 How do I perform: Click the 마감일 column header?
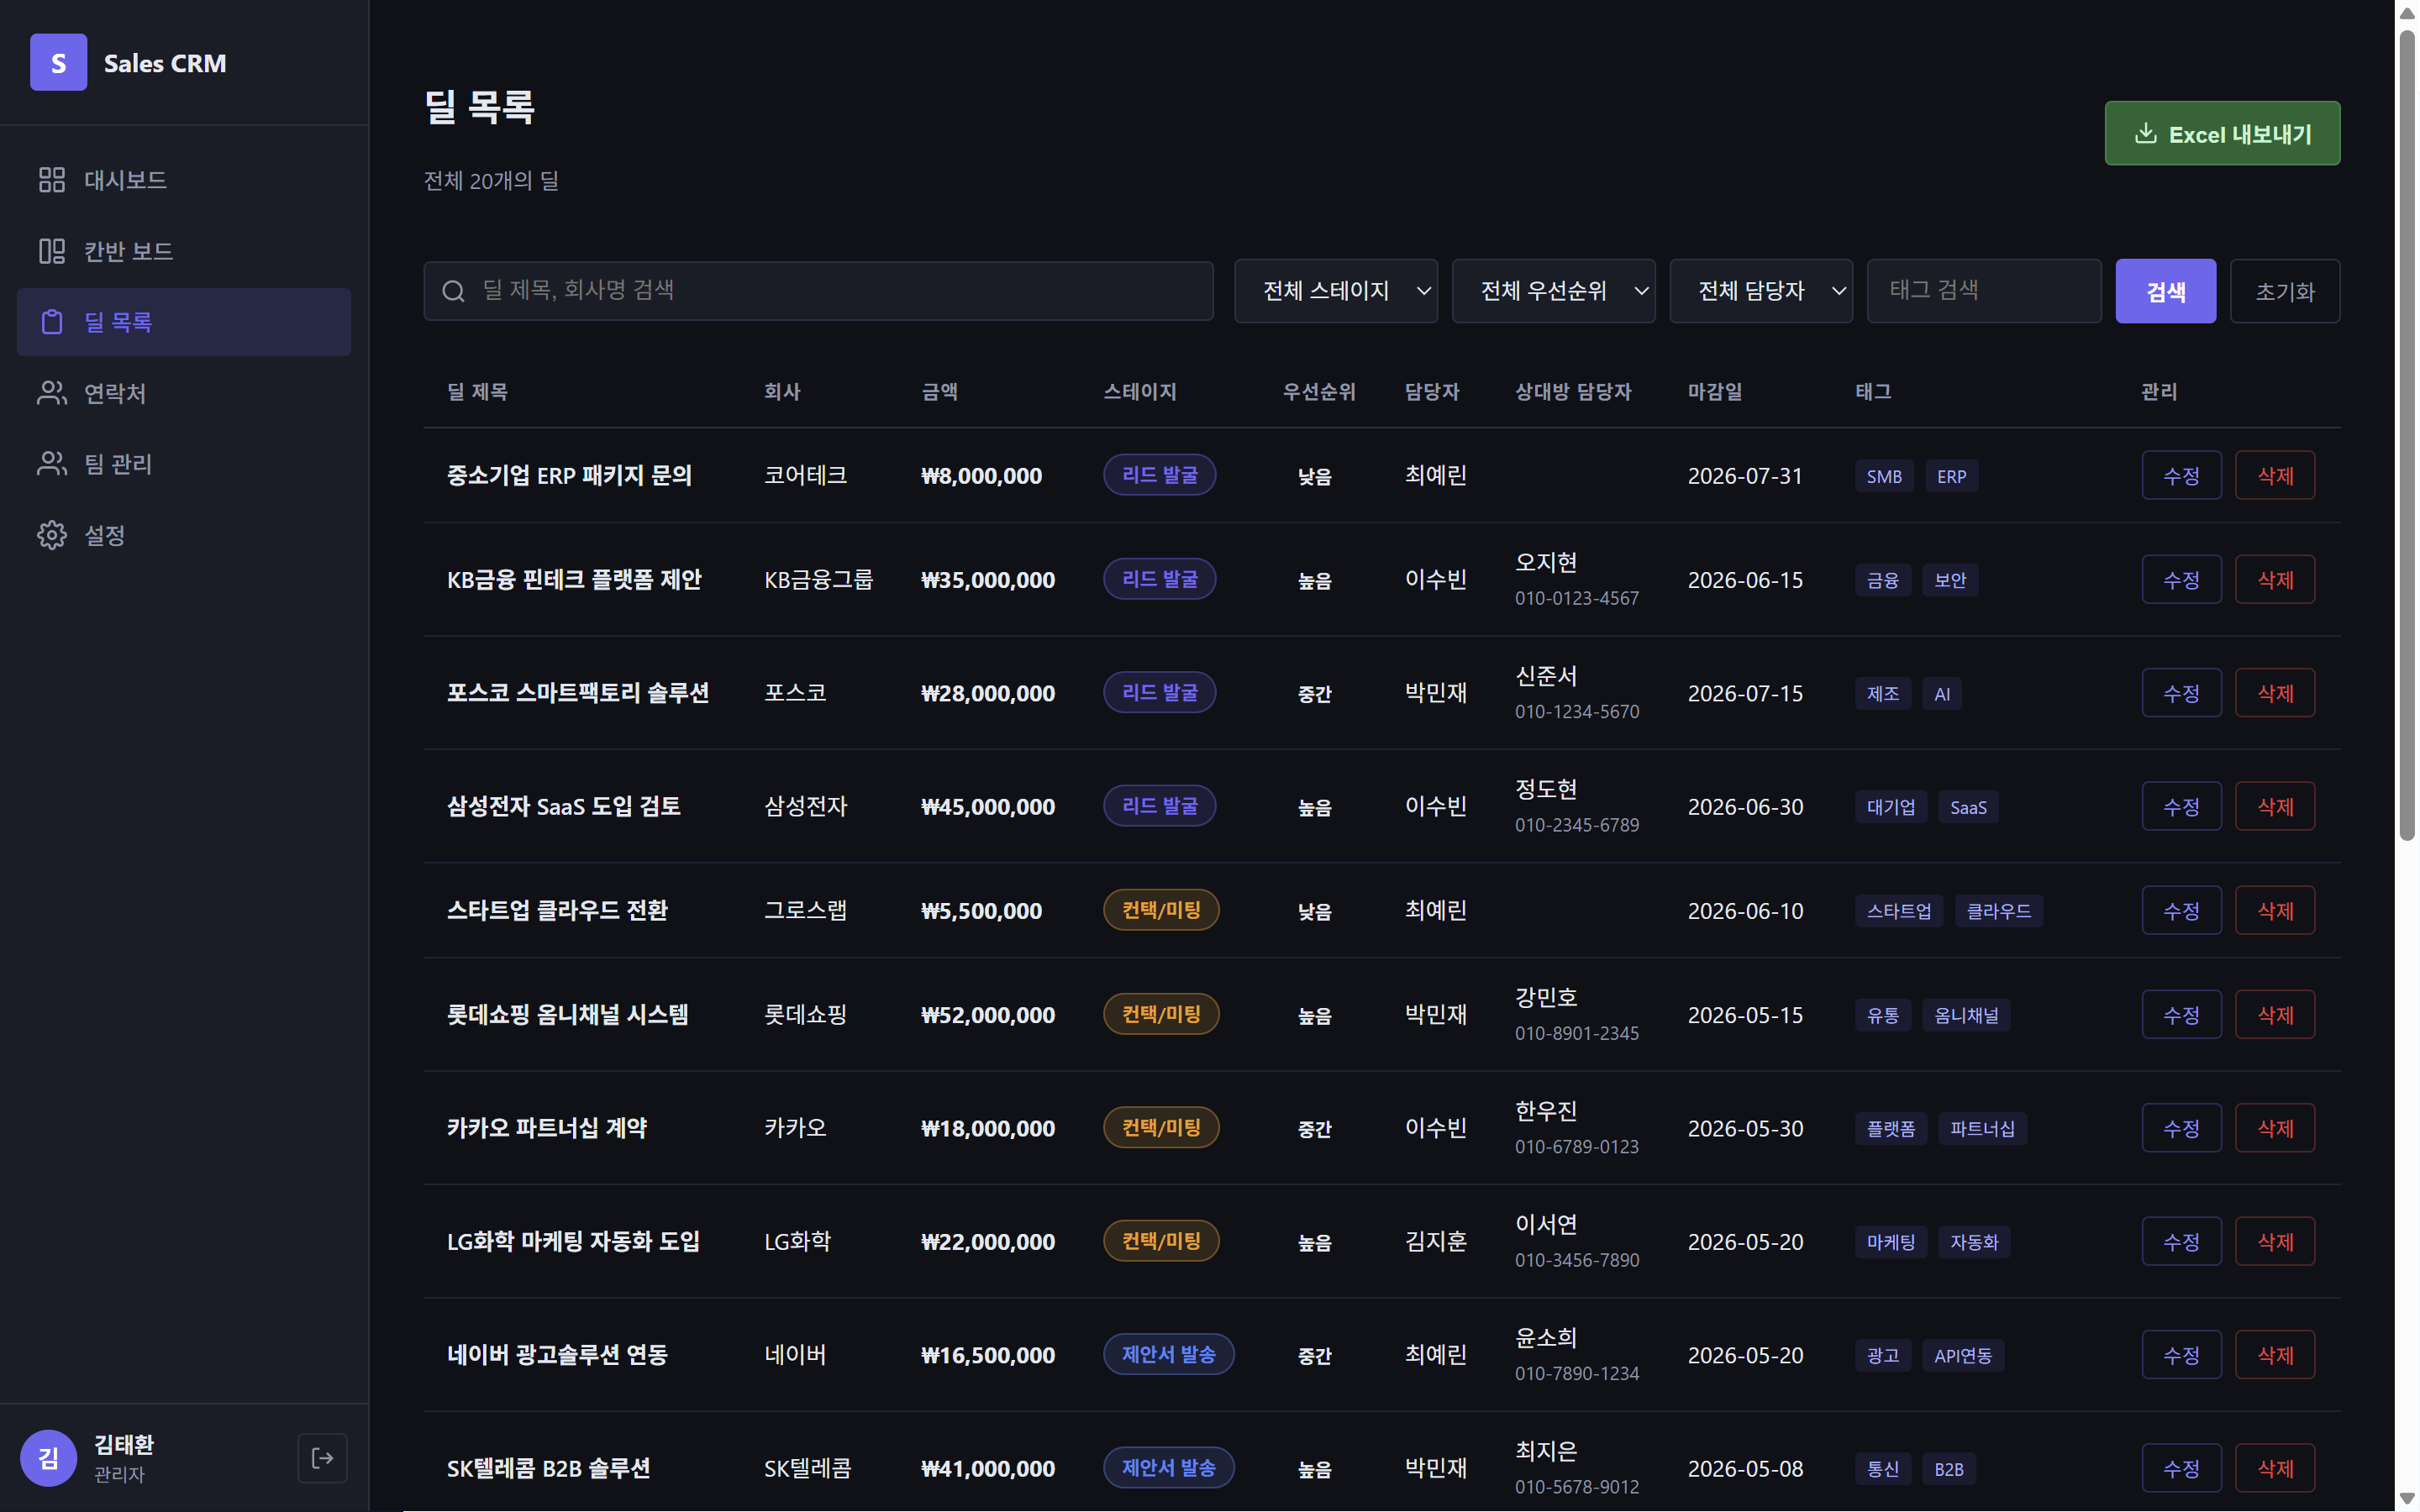[1715, 392]
